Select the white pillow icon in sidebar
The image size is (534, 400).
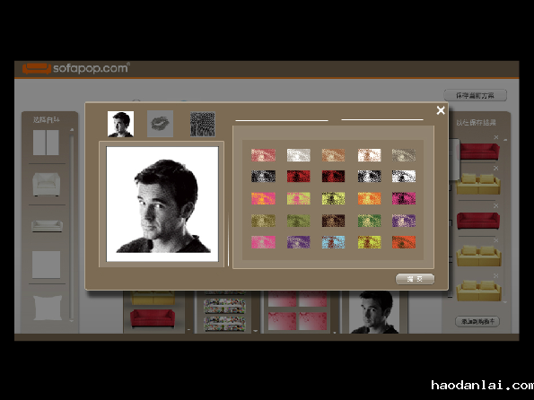point(48,308)
